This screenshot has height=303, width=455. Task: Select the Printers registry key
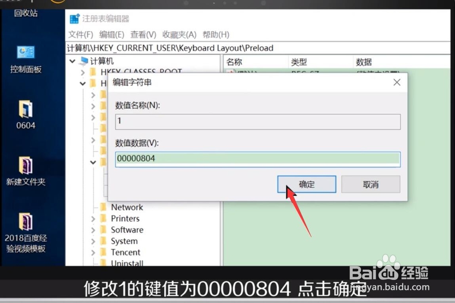tap(125, 219)
